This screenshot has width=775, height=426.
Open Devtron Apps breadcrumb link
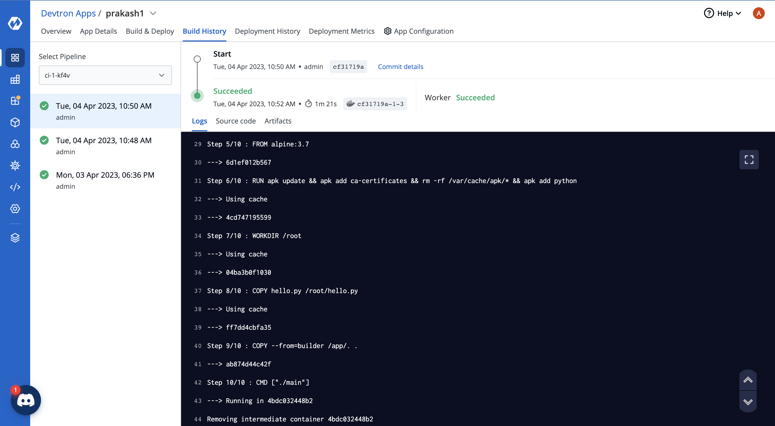pyautogui.click(x=68, y=13)
